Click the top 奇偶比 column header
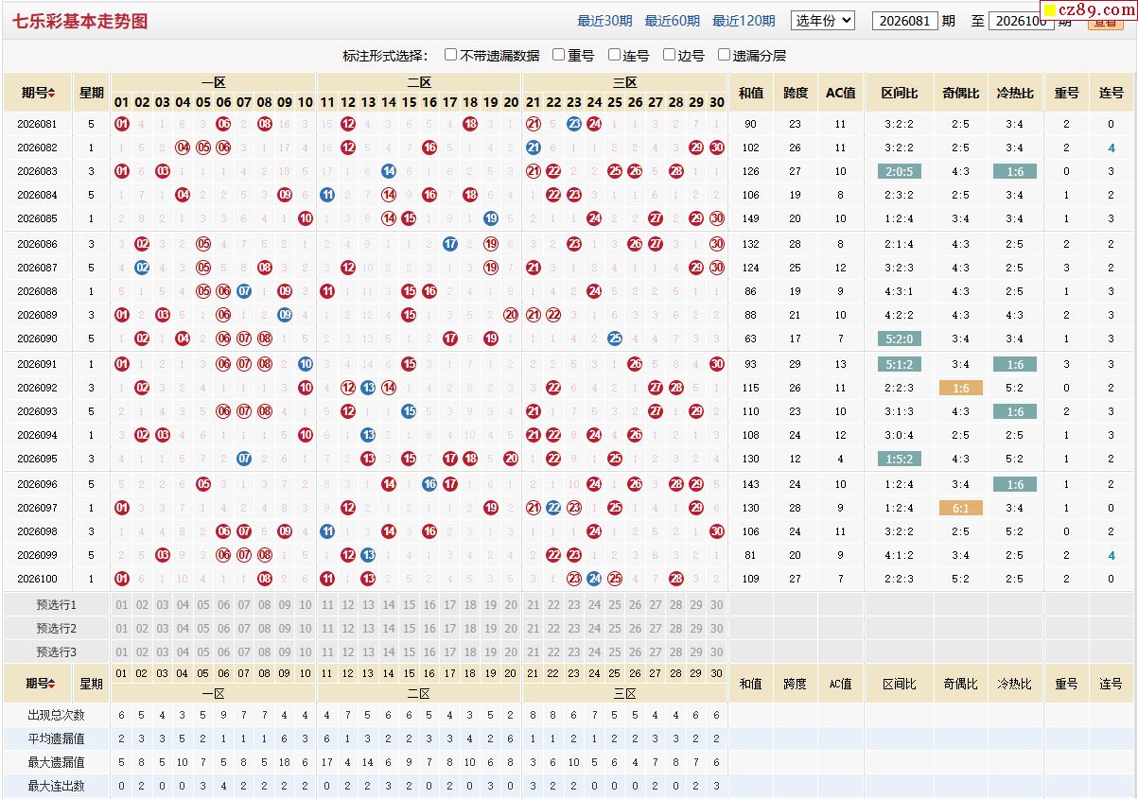The height and width of the screenshot is (799, 1138). (x=961, y=93)
